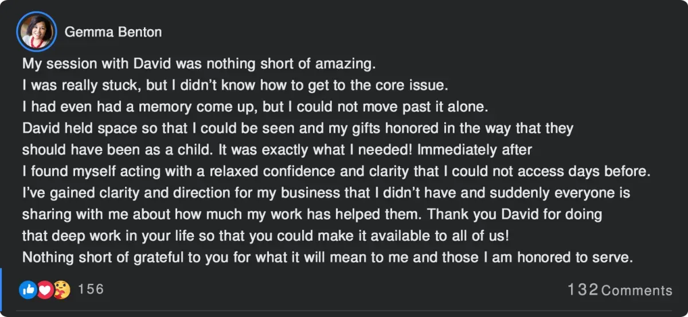Image resolution: width=688 pixels, height=317 pixels.
Task: Click the red heart Love reaction icon
Action: pos(45,290)
